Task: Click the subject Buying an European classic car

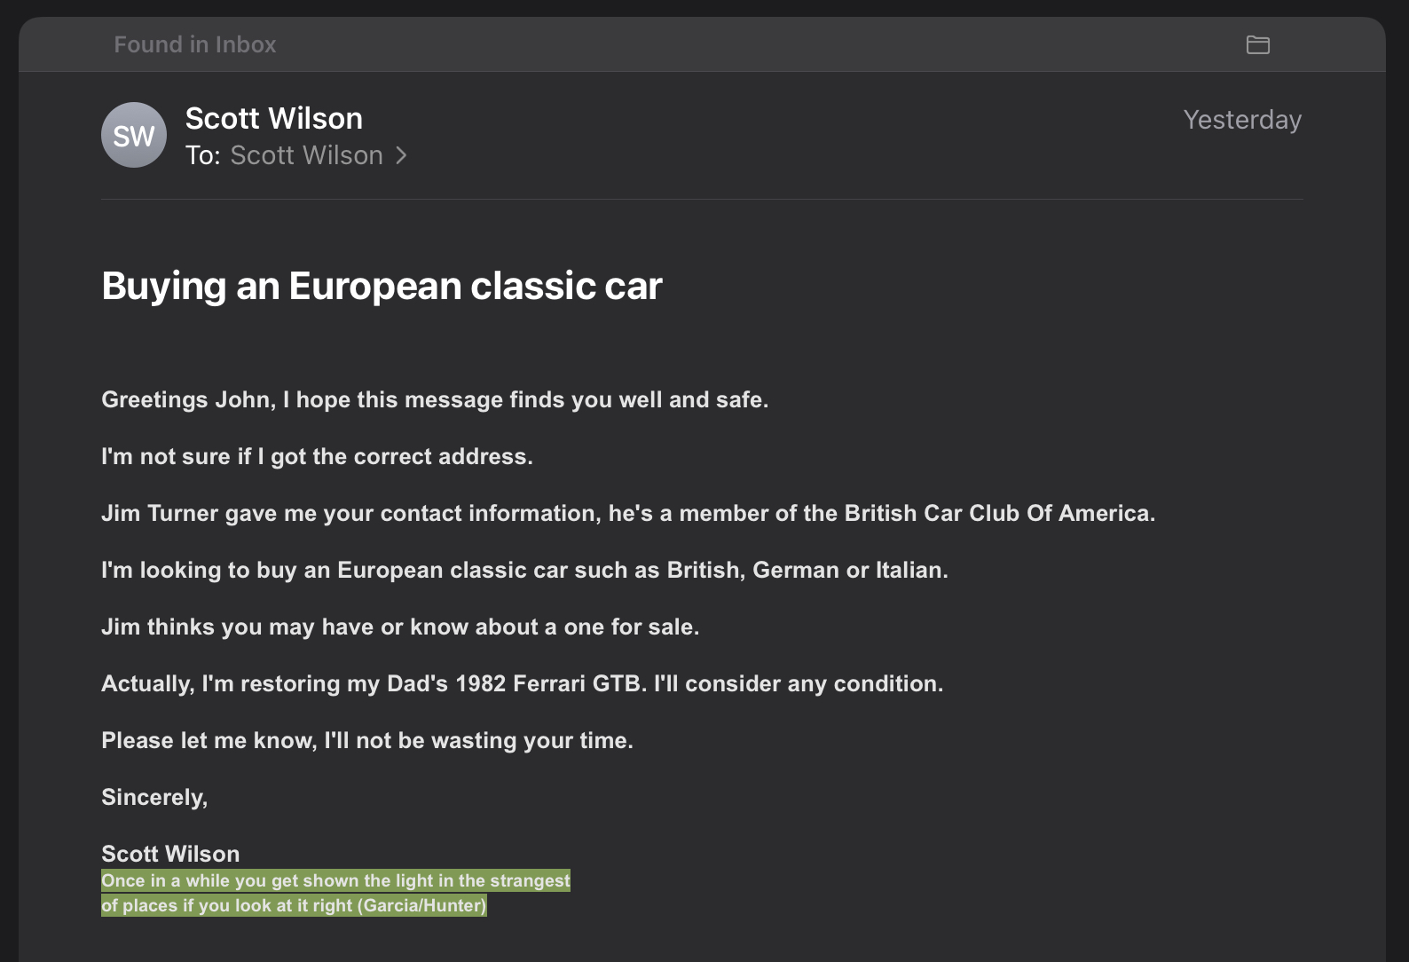Action: click(382, 286)
